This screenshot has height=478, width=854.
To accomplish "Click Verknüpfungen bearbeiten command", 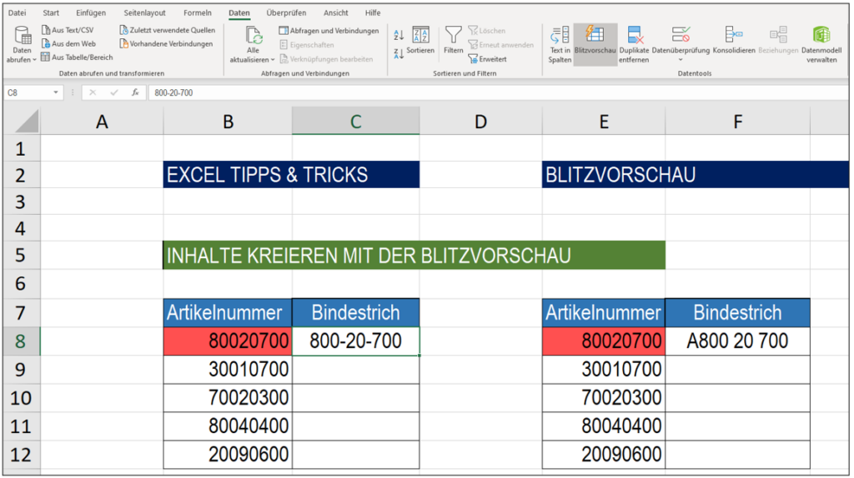I will tap(326, 59).
